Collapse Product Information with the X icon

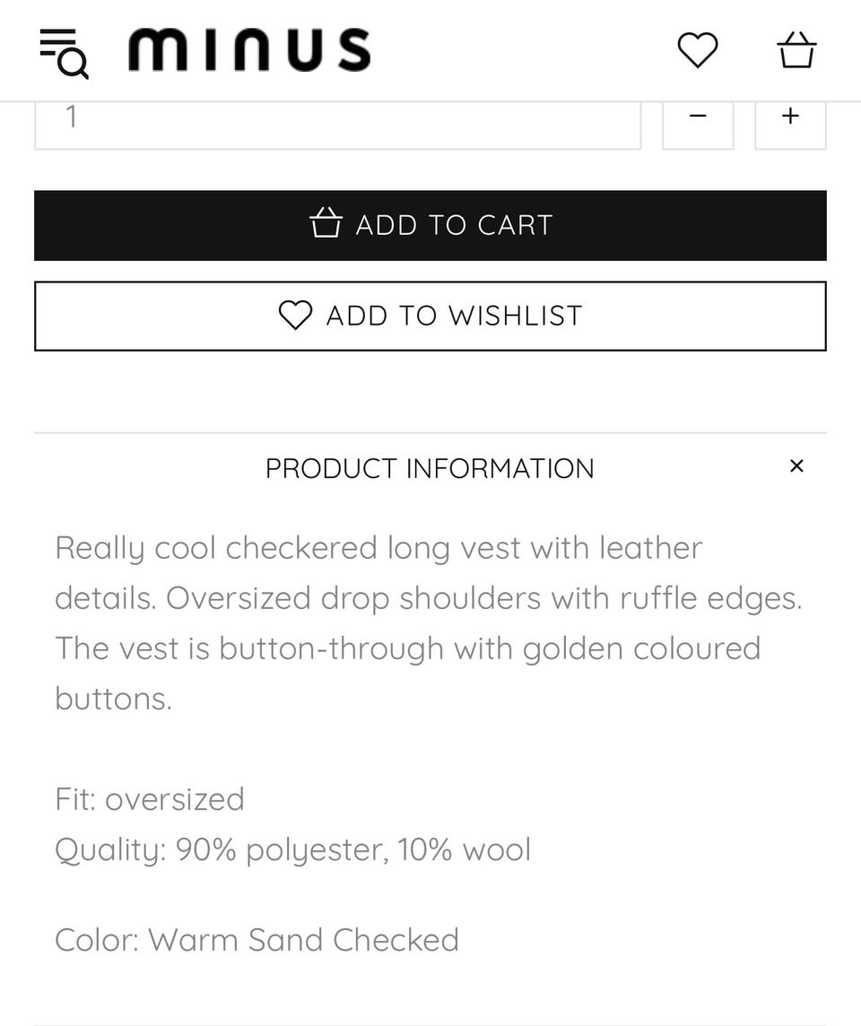(796, 465)
